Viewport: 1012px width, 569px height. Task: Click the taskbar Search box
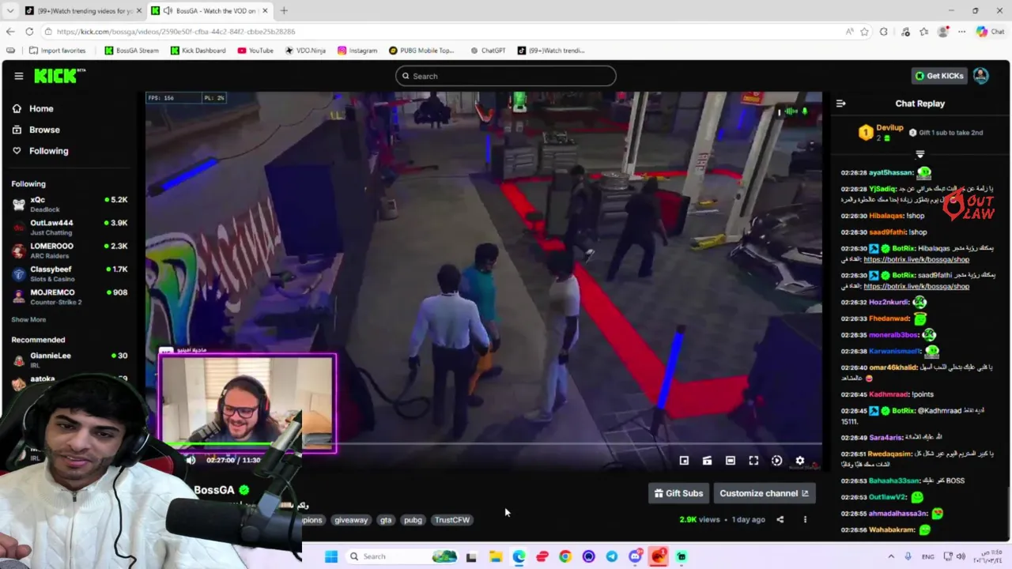point(403,556)
